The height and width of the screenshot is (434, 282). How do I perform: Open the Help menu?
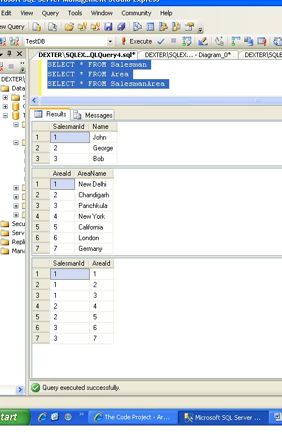click(166, 13)
